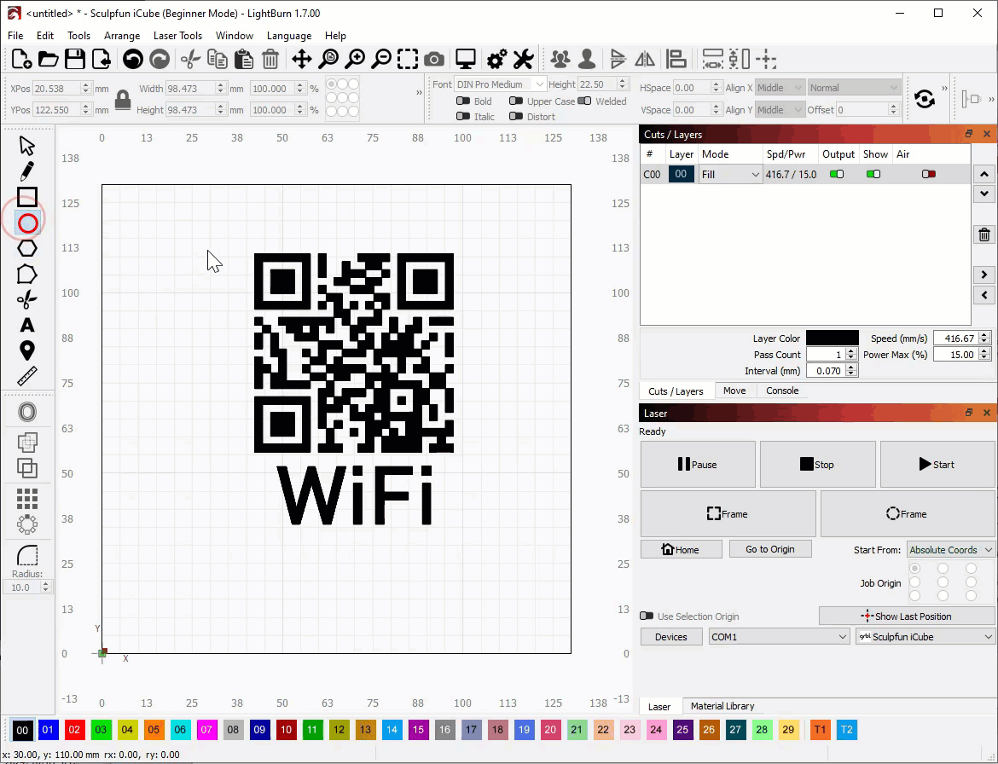The image size is (998, 764).
Task: Toggle Air assist for layer C00
Action: point(929,174)
